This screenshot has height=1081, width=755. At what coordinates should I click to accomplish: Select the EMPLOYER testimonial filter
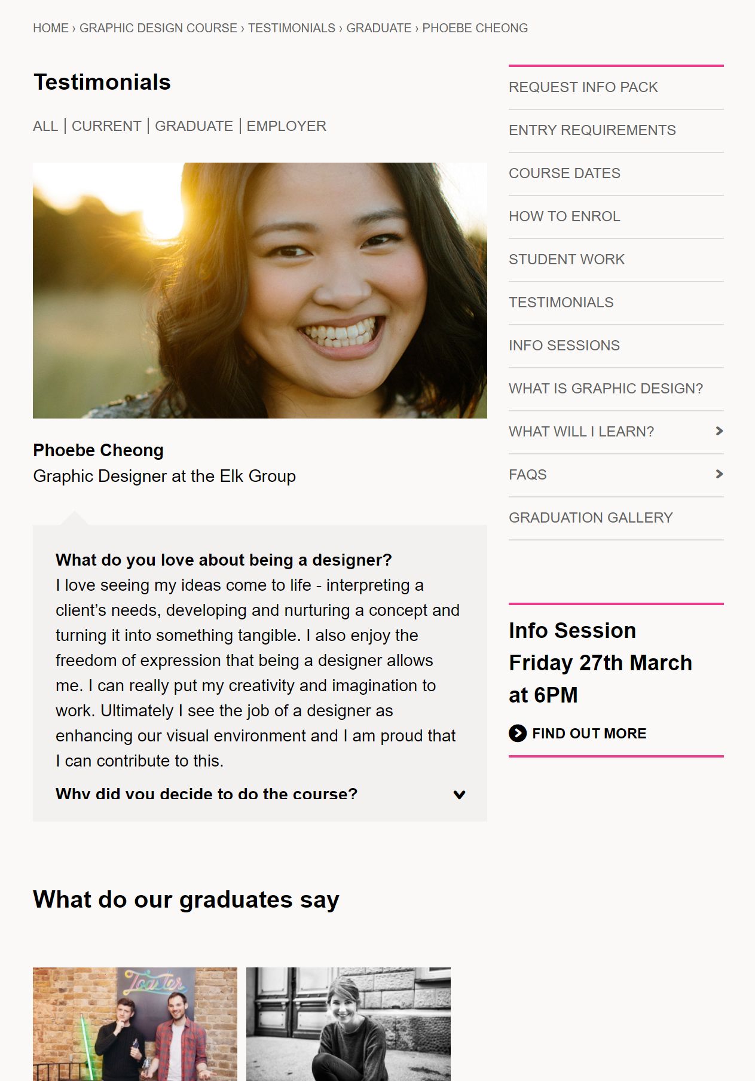(x=285, y=126)
